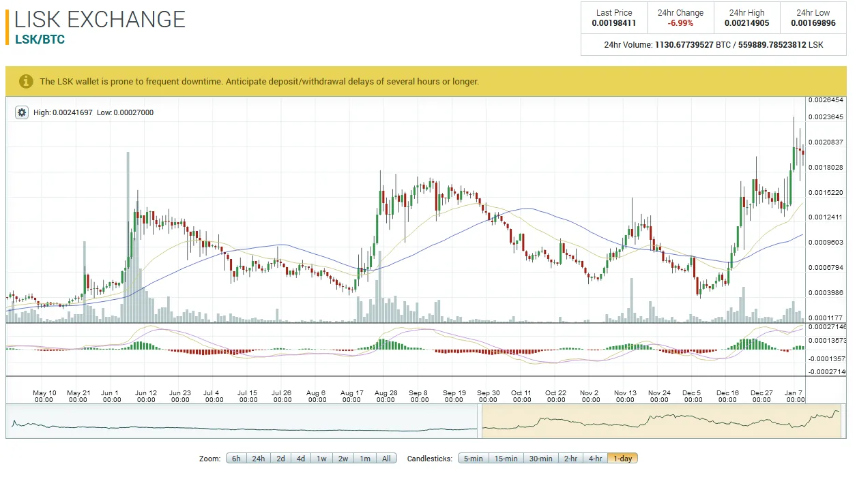Set zoom to 2w
Viewport: 857px width, 477px height.
[x=343, y=459]
